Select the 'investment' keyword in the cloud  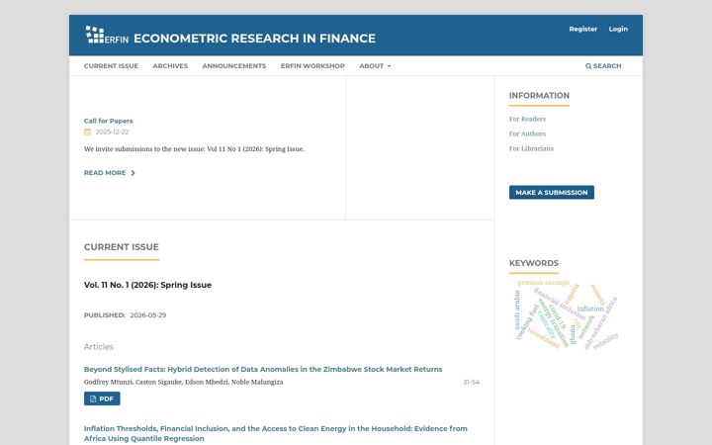[x=544, y=338]
